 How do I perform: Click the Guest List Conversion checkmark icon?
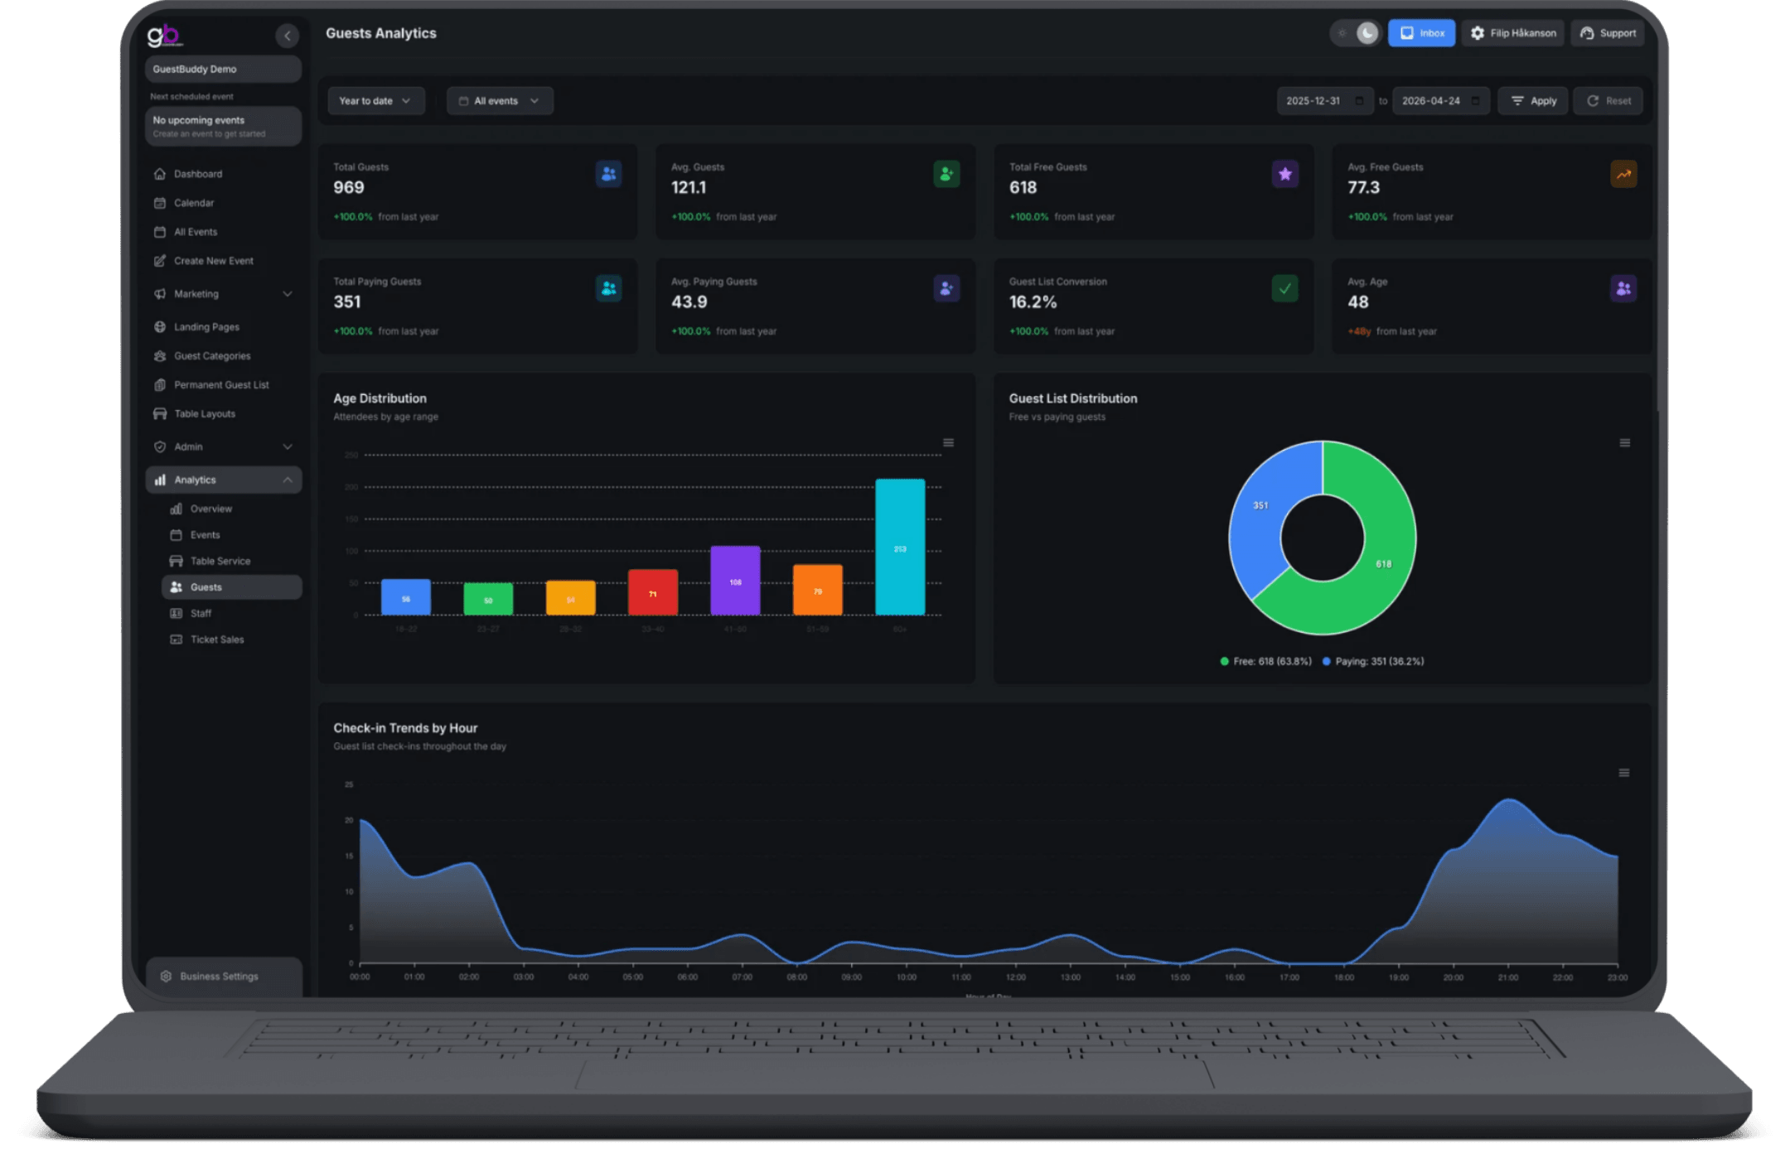tap(1284, 289)
